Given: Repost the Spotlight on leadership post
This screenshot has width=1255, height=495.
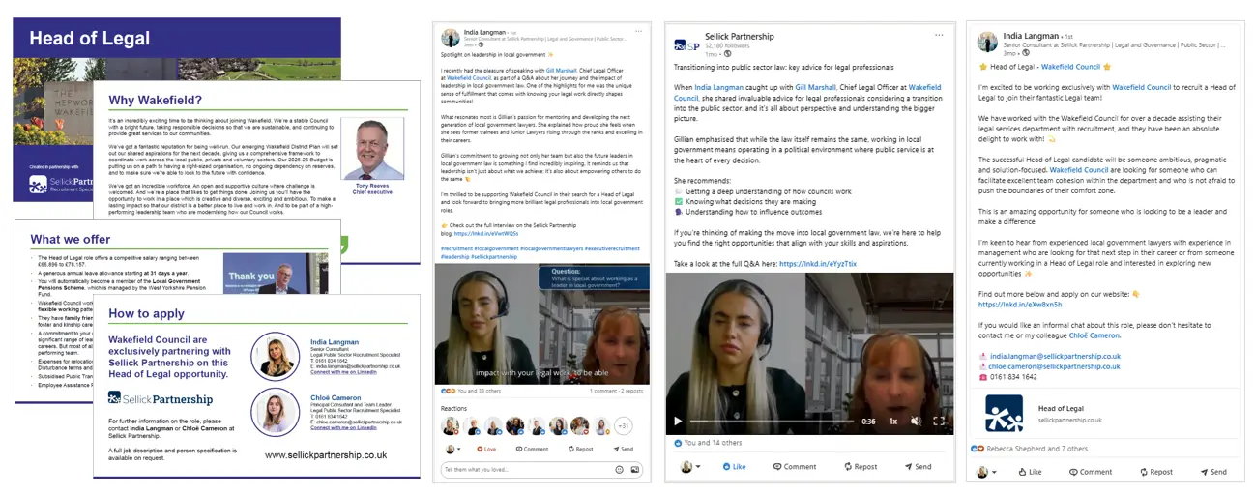Looking at the screenshot, I should [580, 449].
